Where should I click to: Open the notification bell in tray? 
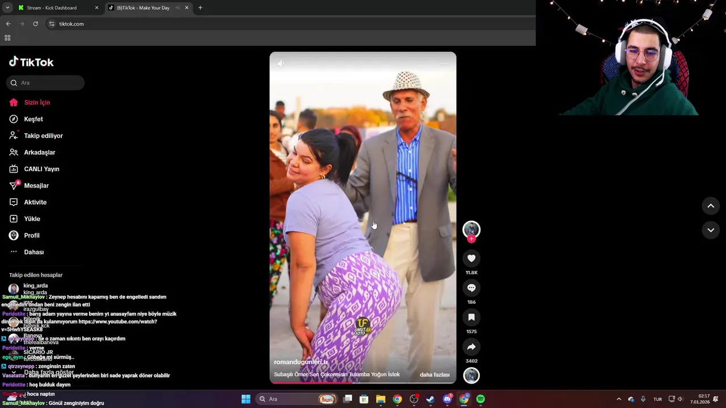716,399
